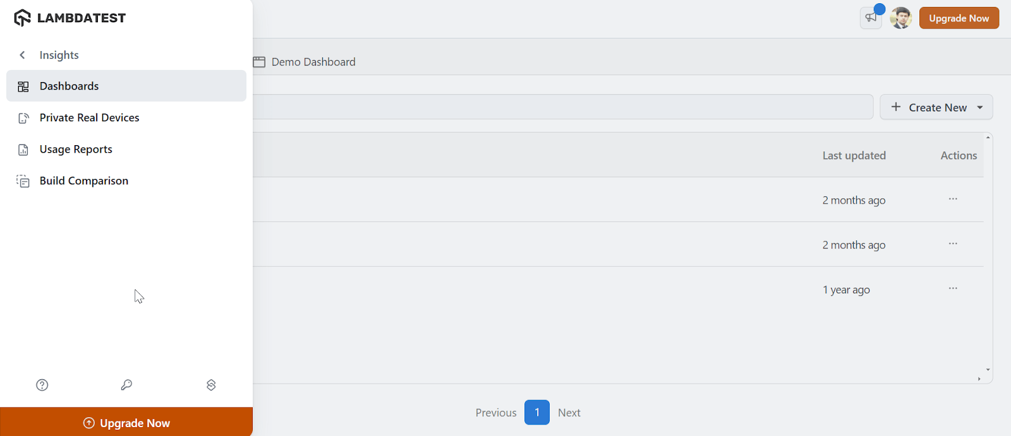The width and height of the screenshot is (1011, 436).
Task: Open Usage Reports from sidebar
Action: click(x=76, y=149)
